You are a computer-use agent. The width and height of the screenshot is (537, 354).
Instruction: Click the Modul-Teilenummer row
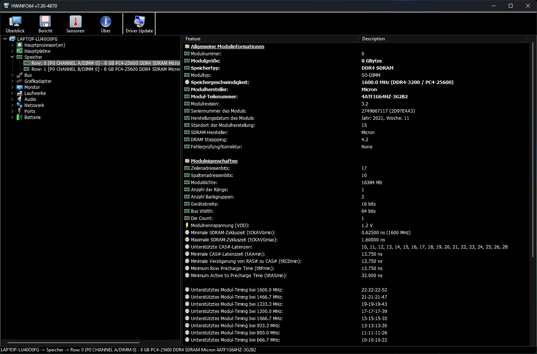(356, 96)
